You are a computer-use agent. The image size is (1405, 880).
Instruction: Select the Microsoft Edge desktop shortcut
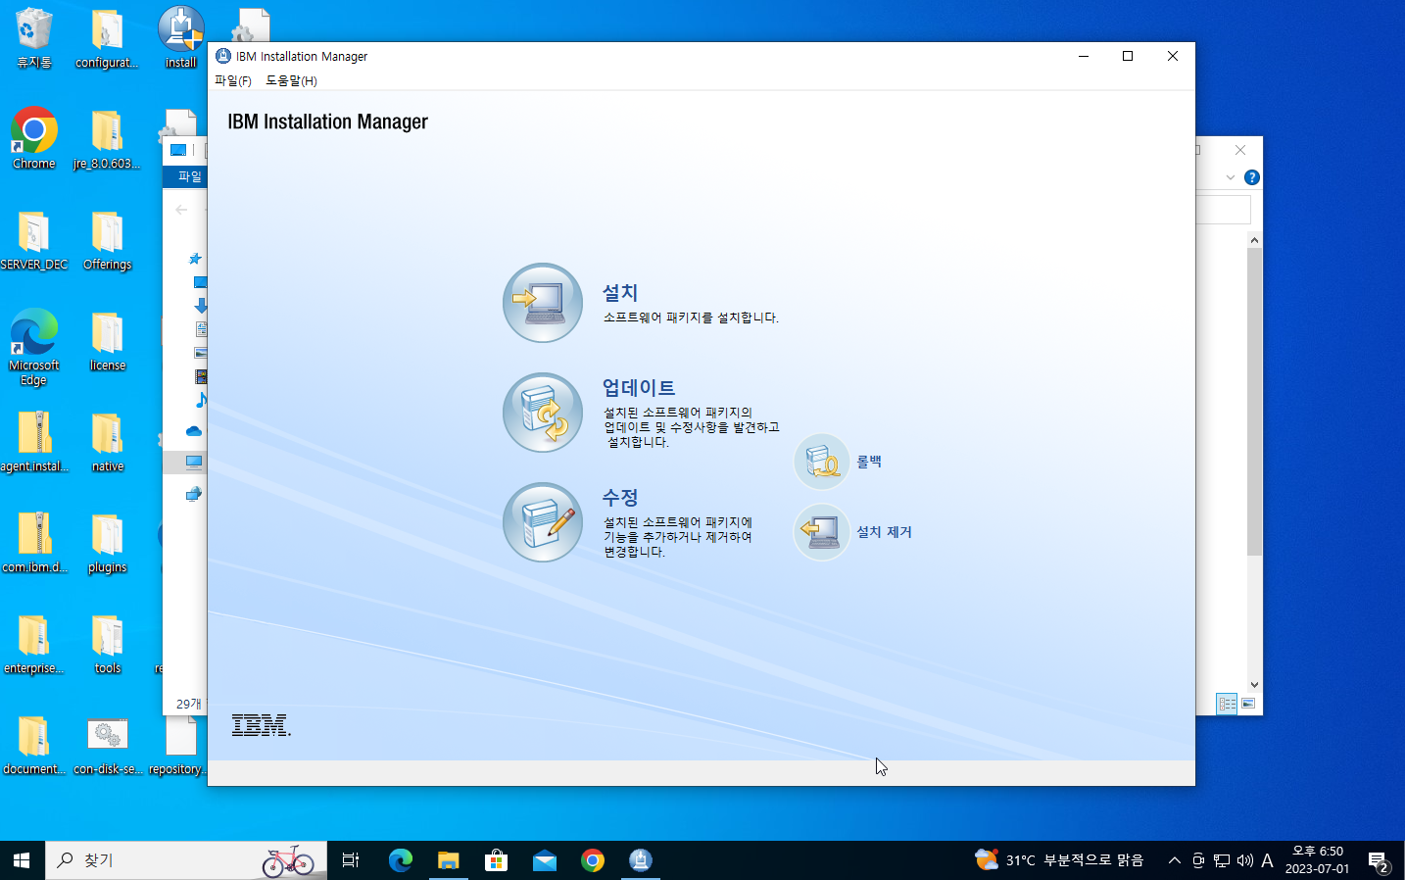click(x=34, y=347)
